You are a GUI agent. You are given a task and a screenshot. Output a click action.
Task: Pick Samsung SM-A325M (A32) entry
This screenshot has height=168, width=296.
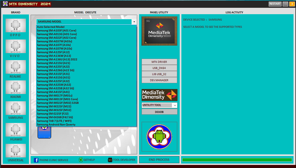coord(86,85)
